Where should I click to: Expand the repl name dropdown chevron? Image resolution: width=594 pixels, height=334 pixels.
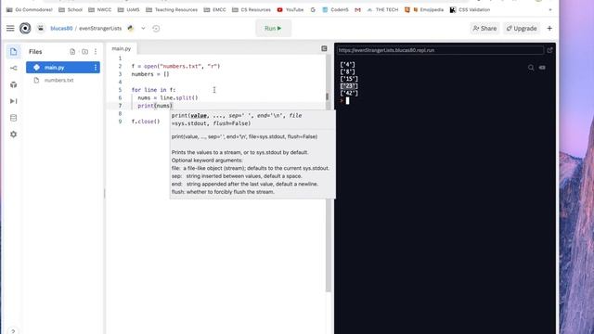point(143,28)
